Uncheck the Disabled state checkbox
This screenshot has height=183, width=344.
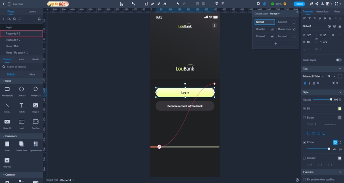(x=272, y=29)
